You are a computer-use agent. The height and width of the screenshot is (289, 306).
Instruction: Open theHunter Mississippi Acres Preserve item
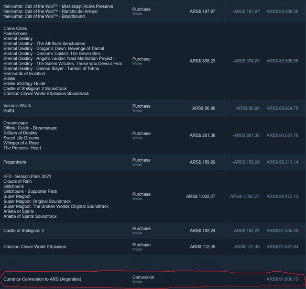point(58,6)
